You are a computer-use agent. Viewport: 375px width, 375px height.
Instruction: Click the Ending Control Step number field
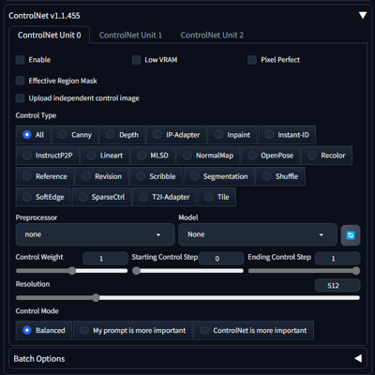click(337, 259)
